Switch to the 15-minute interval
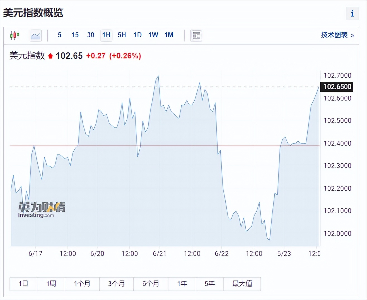The width and height of the screenshot is (367, 300). coord(75,35)
